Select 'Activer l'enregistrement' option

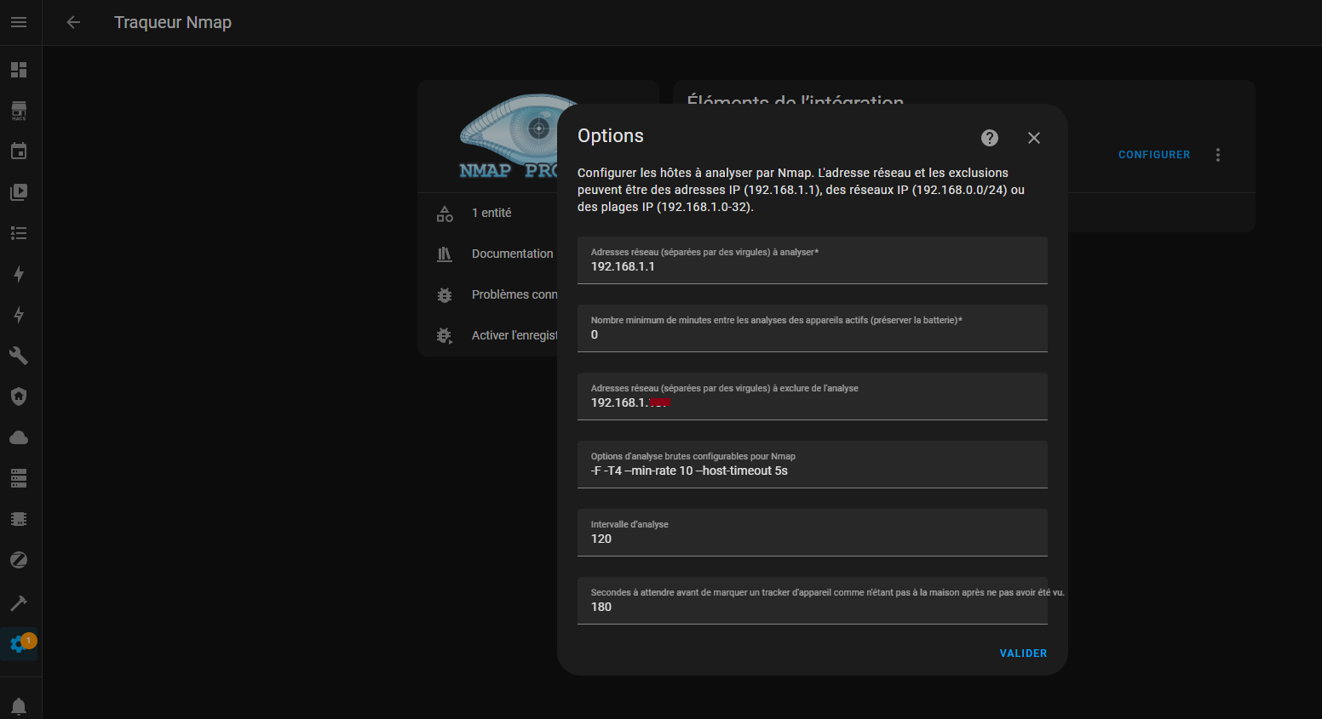[514, 334]
